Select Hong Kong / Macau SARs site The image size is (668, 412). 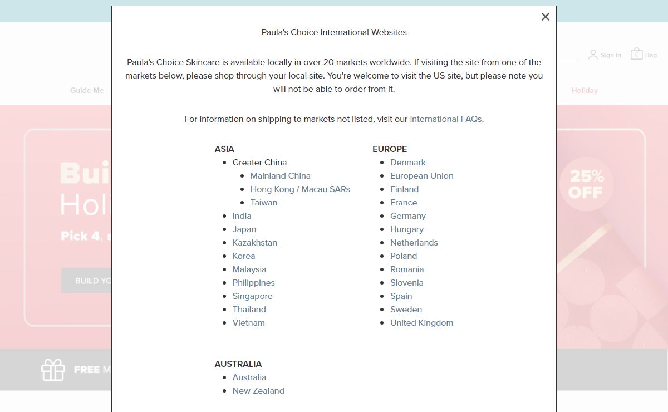point(300,189)
